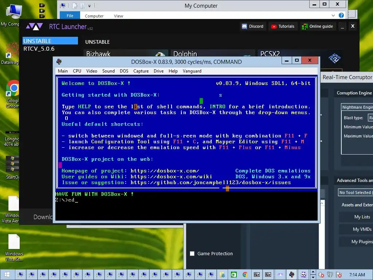Click the PCSX2 logo icon
Viewport: 373px width, 280px height.
[x=334, y=58]
